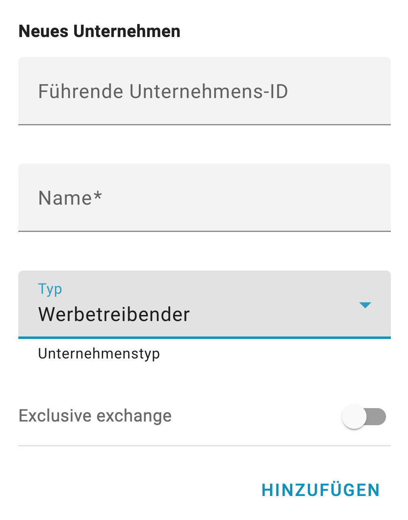Click the Name* placeholder label
The height and width of the screenshot is (520, 408).
tap(70, 198)
